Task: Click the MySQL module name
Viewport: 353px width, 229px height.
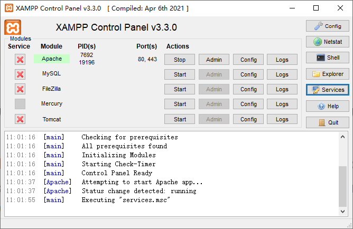Action: coord(52,73)
